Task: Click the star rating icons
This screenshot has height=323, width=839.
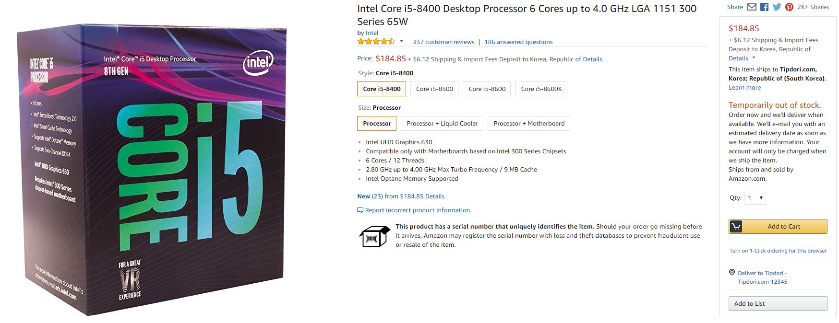Action: click(x=376, y=42)
